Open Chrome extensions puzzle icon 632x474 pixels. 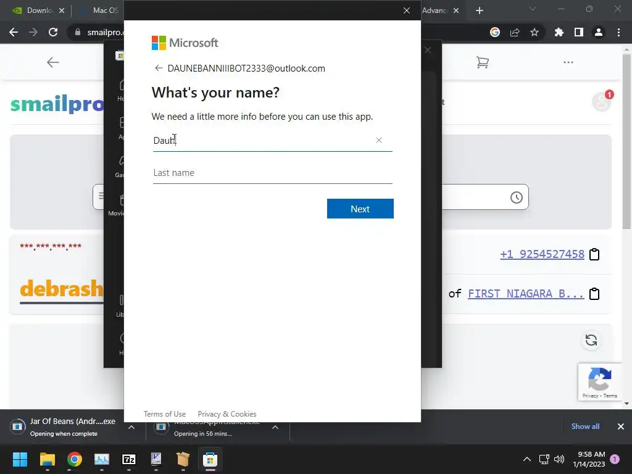point(559,32)
